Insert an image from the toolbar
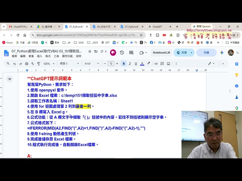242x181 pixels. pyautogui.click(x=168, y=64)
